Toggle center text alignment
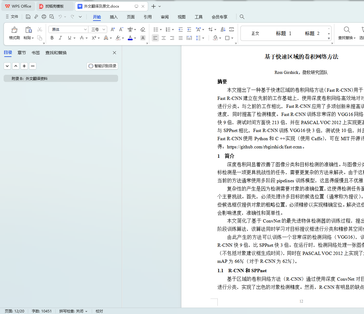This screenshot has width=364, height=314. click(164, 38)
